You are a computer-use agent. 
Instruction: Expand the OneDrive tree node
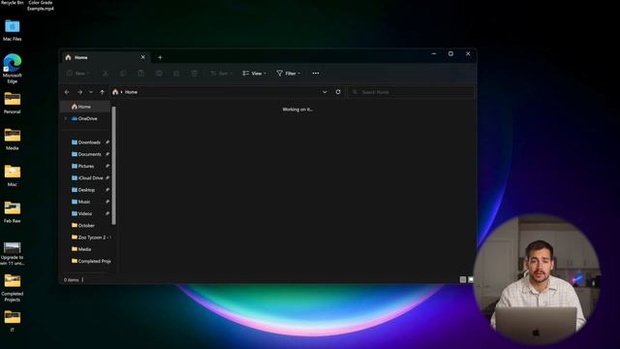(66, 118)
